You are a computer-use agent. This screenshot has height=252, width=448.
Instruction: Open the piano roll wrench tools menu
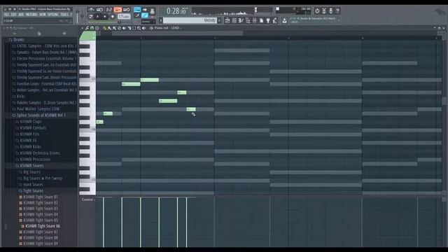tap(87, 28)
